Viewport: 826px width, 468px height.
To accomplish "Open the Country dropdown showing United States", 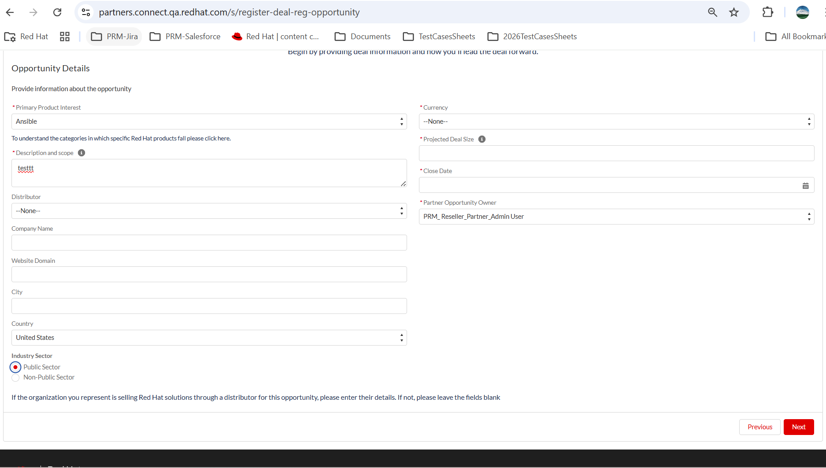I will point(209,338).
